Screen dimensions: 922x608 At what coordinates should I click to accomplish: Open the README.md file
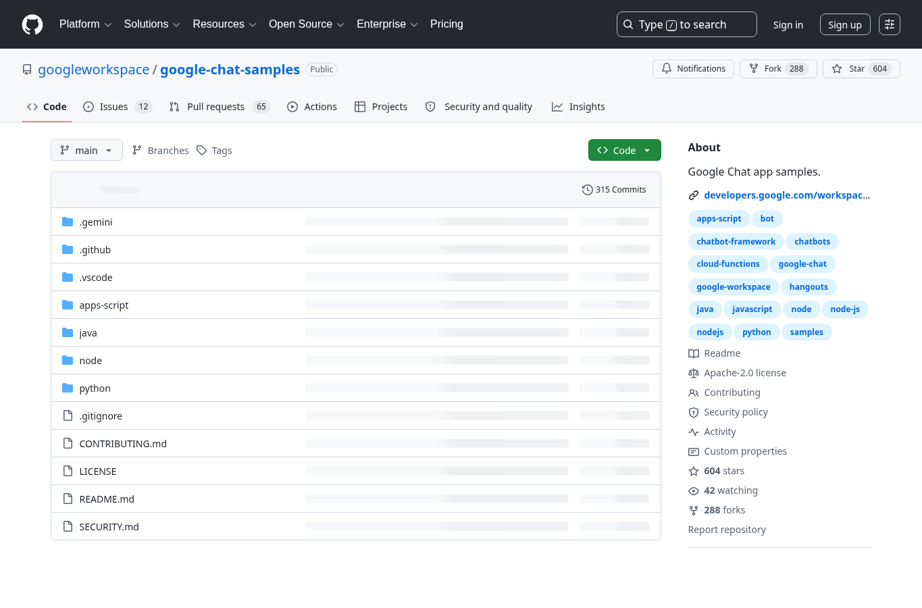click(107, 499)
